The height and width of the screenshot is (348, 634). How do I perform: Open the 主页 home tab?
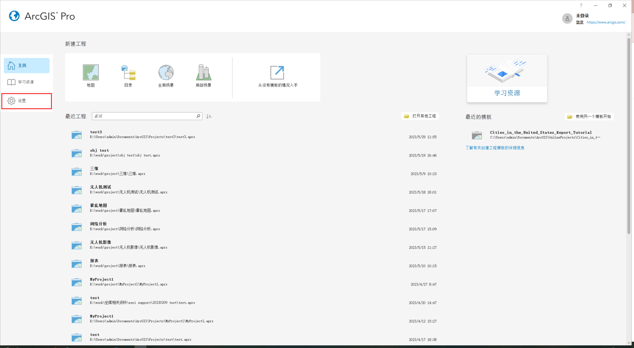[x=27, y=65]
